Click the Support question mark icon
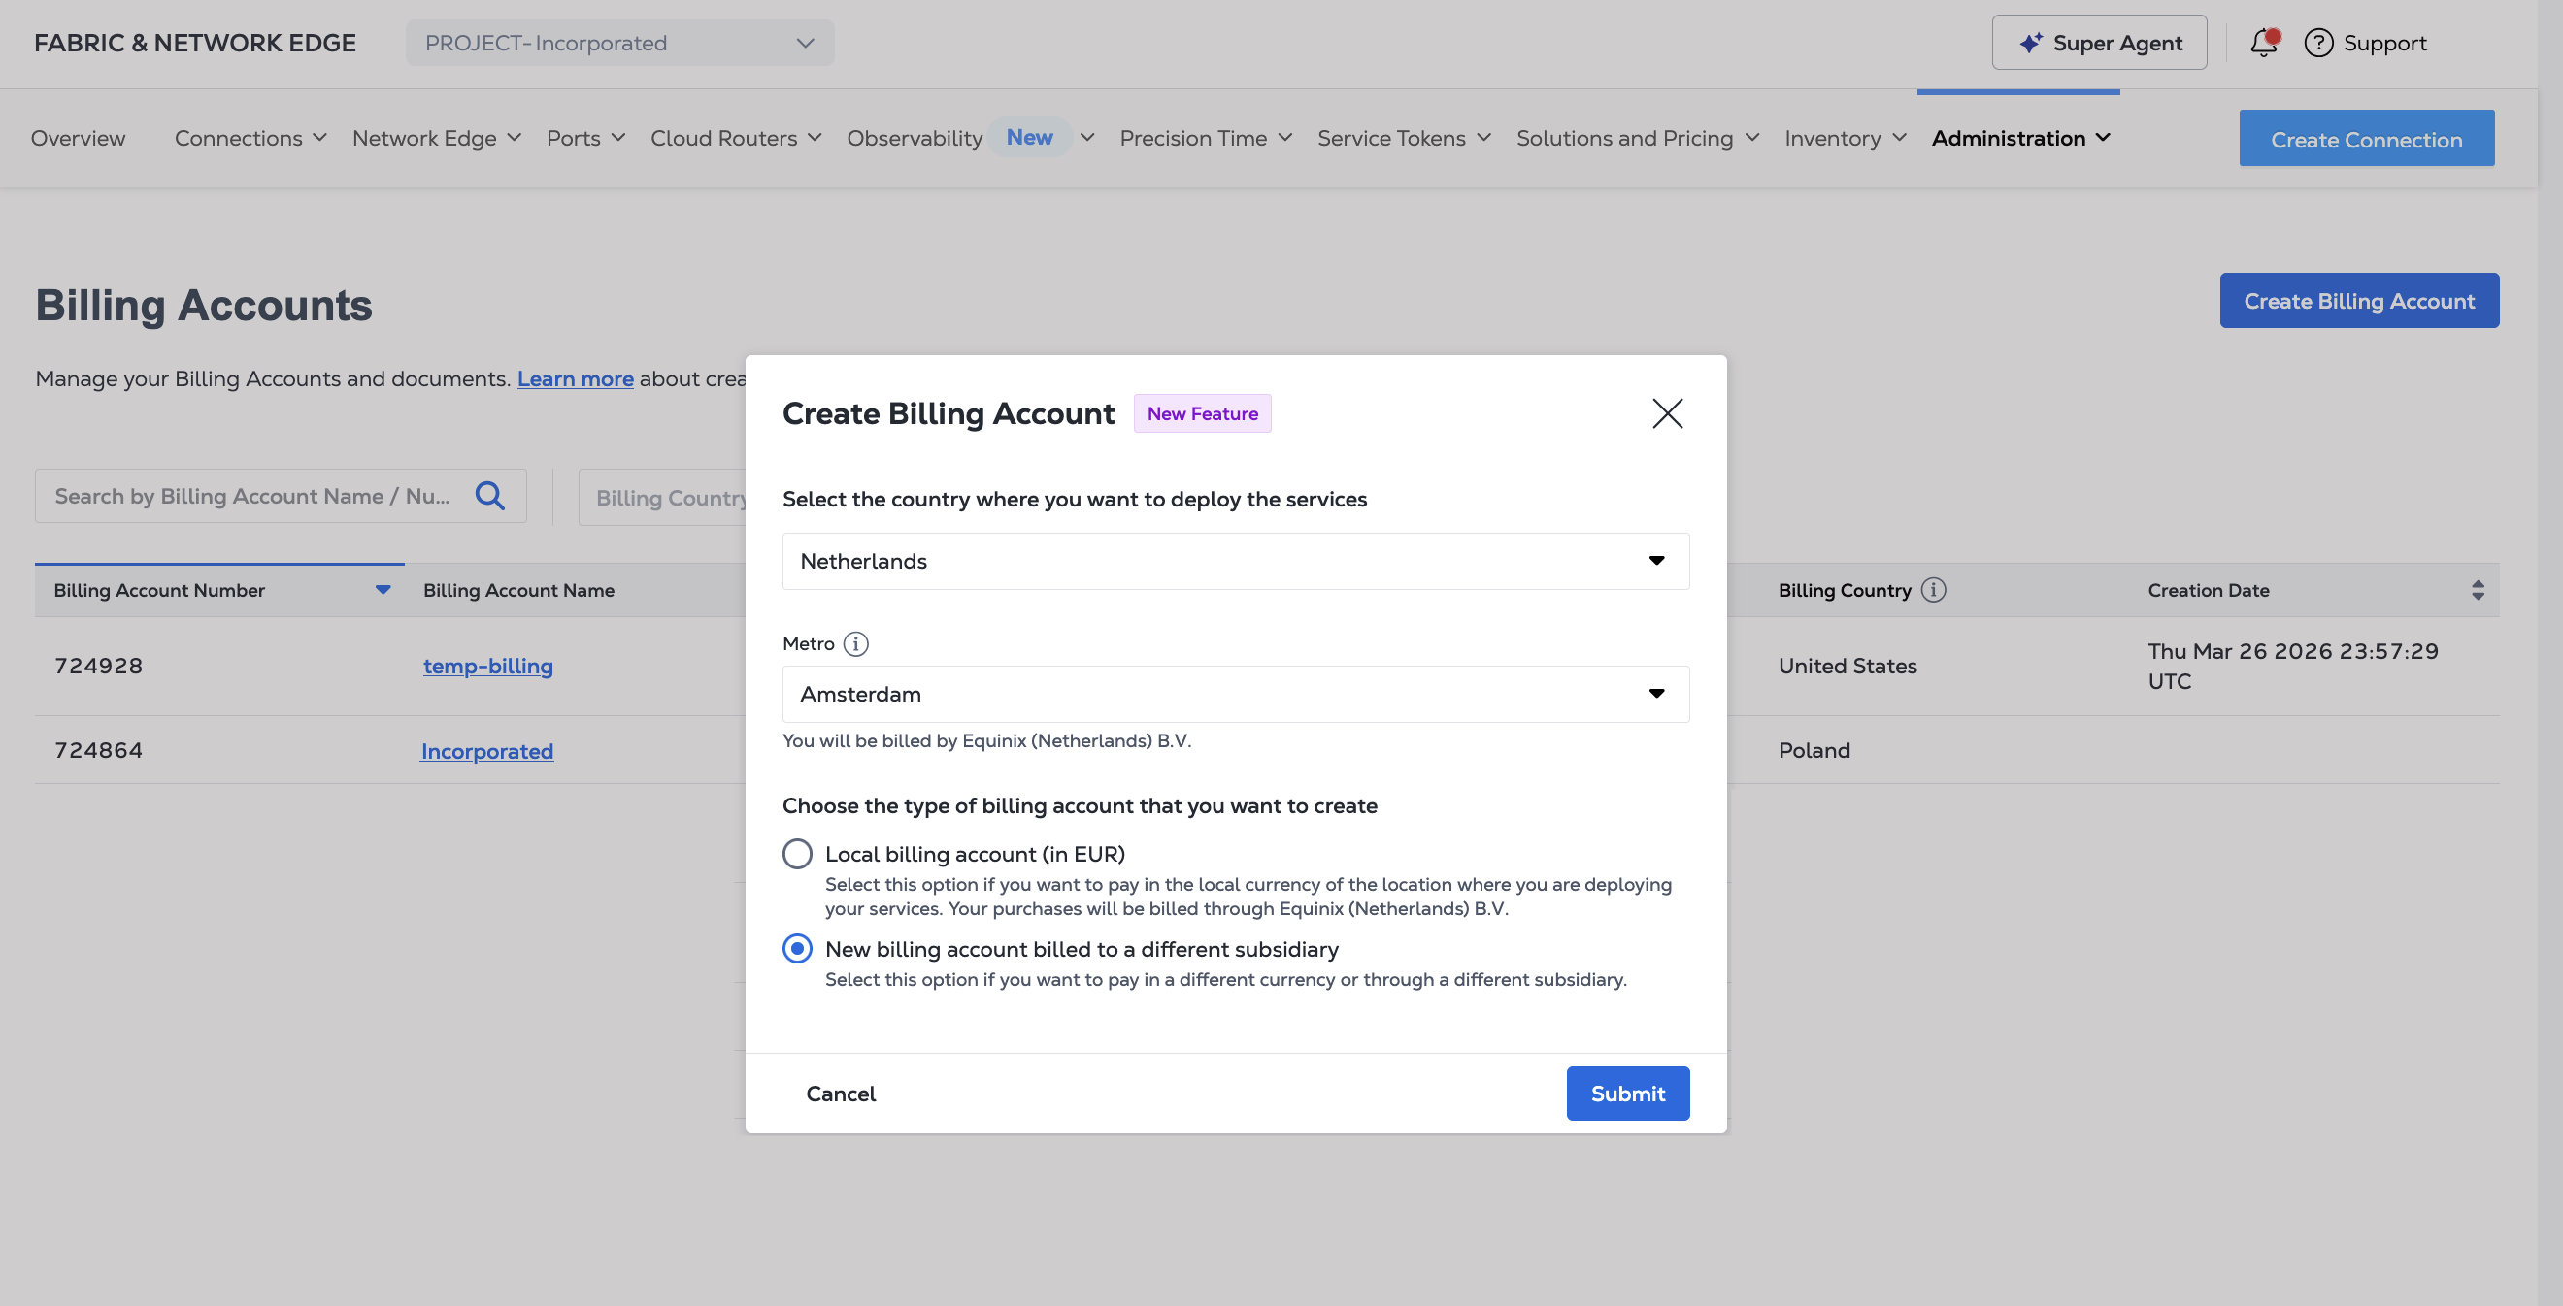The width and height of the screenshot is (2563, 1306). (x=2317, y=43)
